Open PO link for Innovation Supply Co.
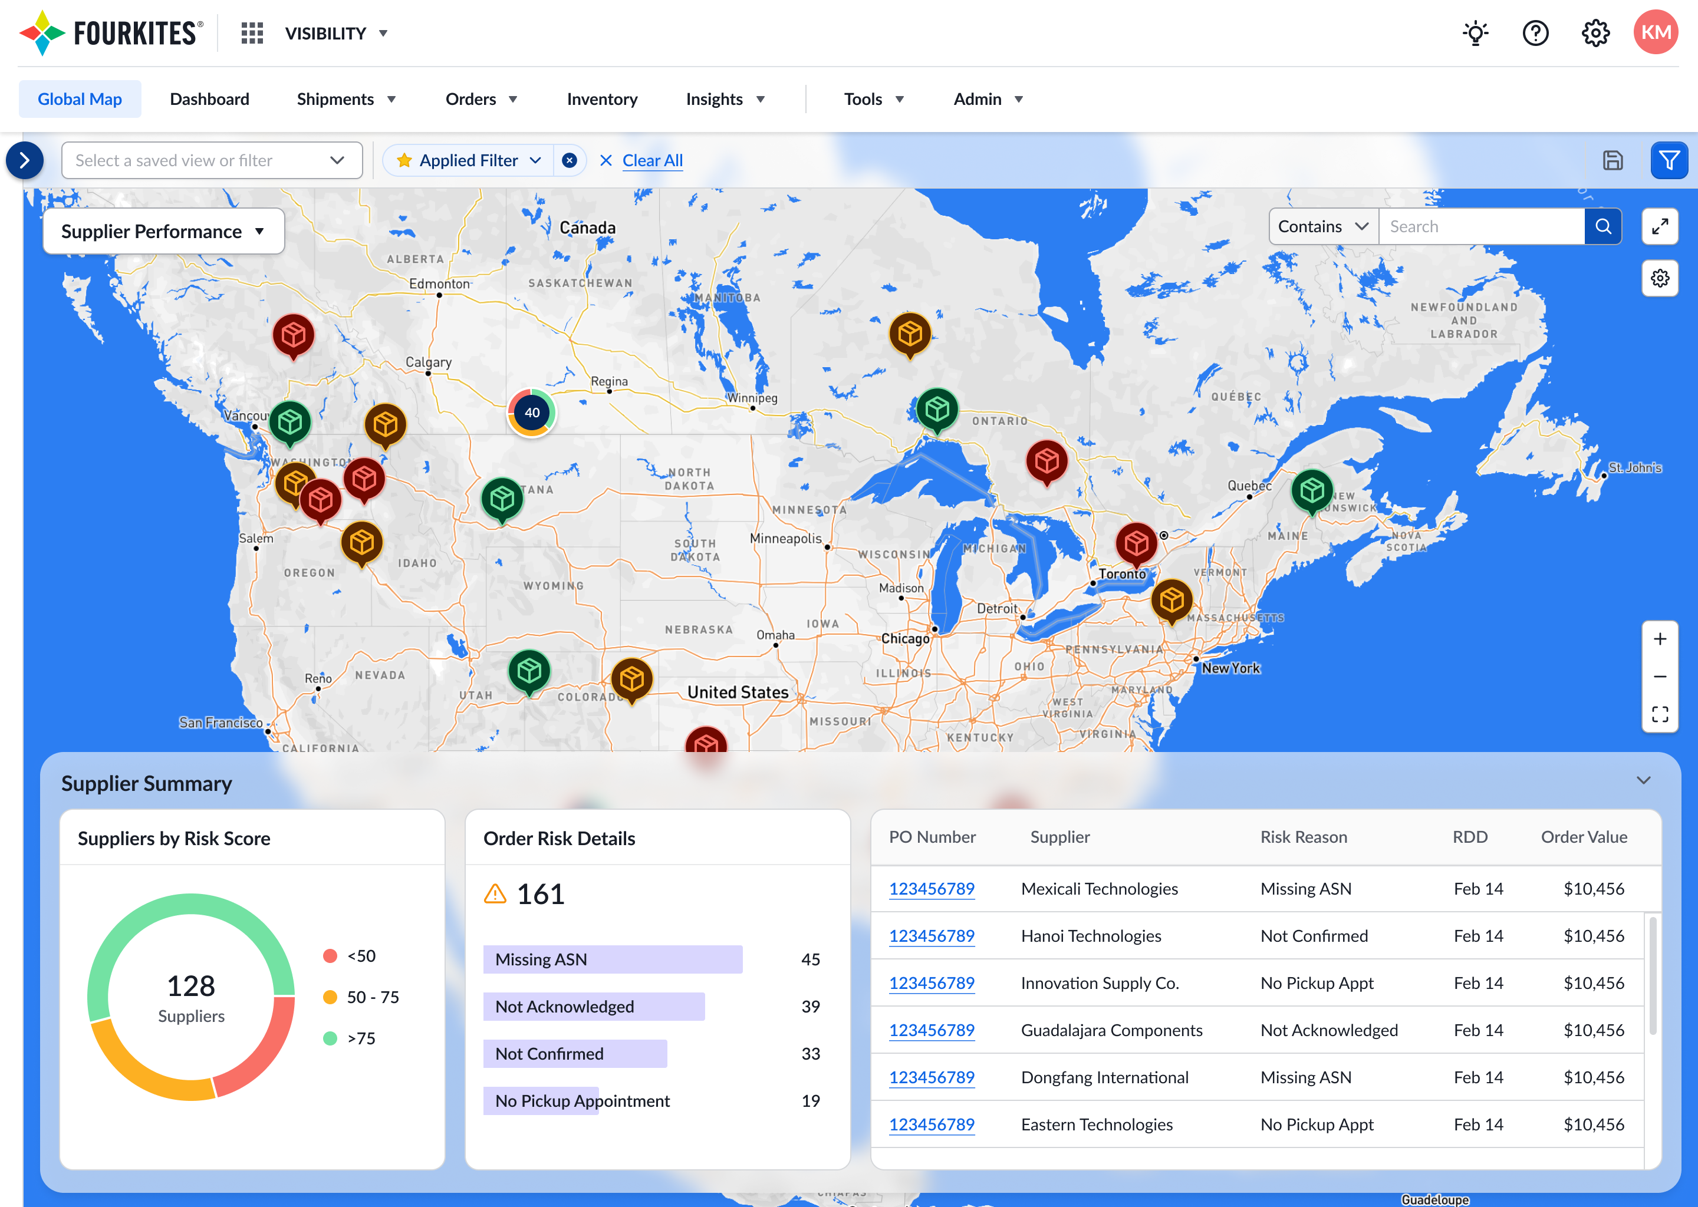Image resolution: width=1698 pixels, height=1207 pixels. pyautogui.click(x=932, y=983)
